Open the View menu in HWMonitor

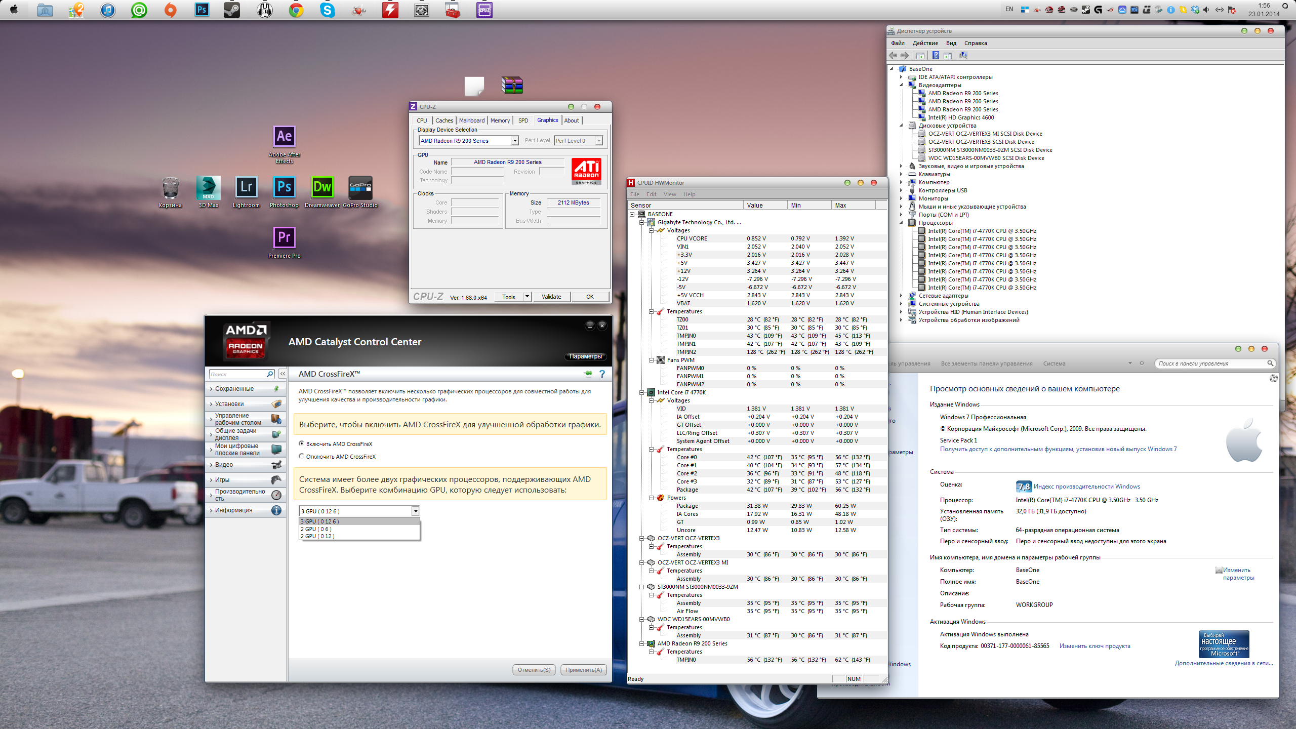tap(669, 194)
